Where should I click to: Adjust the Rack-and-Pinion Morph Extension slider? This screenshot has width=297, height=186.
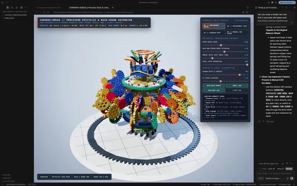pyautogui.click(x=225, y=52)
